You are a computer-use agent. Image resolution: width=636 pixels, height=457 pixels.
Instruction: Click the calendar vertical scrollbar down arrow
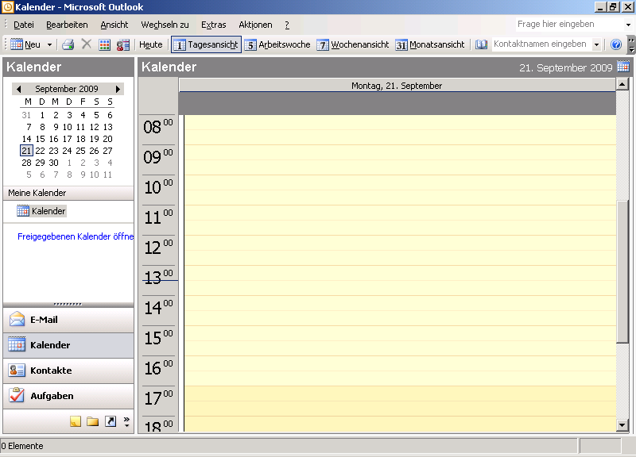pyautogui.click(x=622, y=425)
